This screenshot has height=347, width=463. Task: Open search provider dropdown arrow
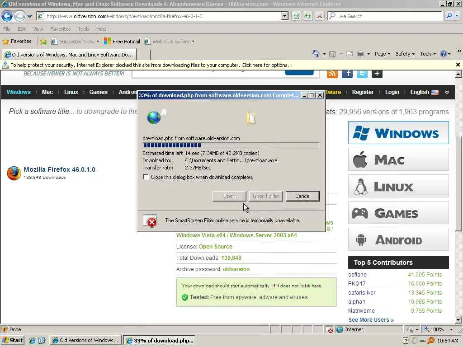pos(457,16)
